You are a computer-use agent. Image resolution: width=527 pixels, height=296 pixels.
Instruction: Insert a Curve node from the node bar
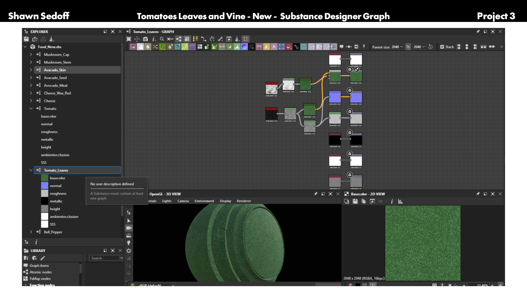[x=162, y=47]
